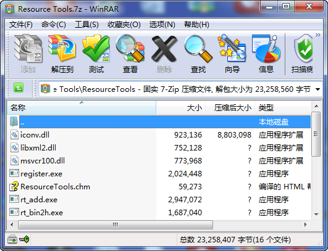
Task: Sort by Name (名称) column header
Action: coord(82,108)
